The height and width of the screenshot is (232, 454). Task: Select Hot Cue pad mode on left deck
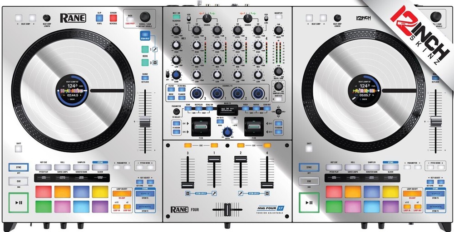point(44,167)
